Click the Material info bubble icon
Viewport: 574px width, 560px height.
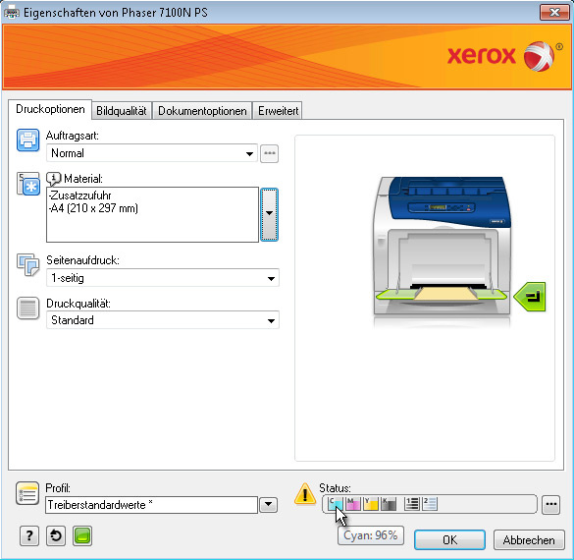53,179
